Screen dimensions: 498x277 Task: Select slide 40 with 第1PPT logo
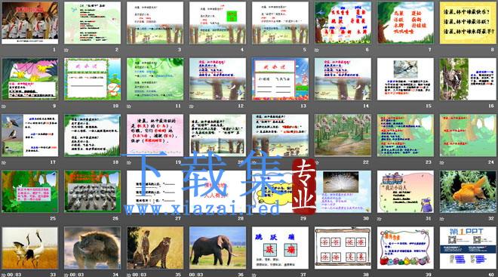pyautogui.click(x=468, y=248)
